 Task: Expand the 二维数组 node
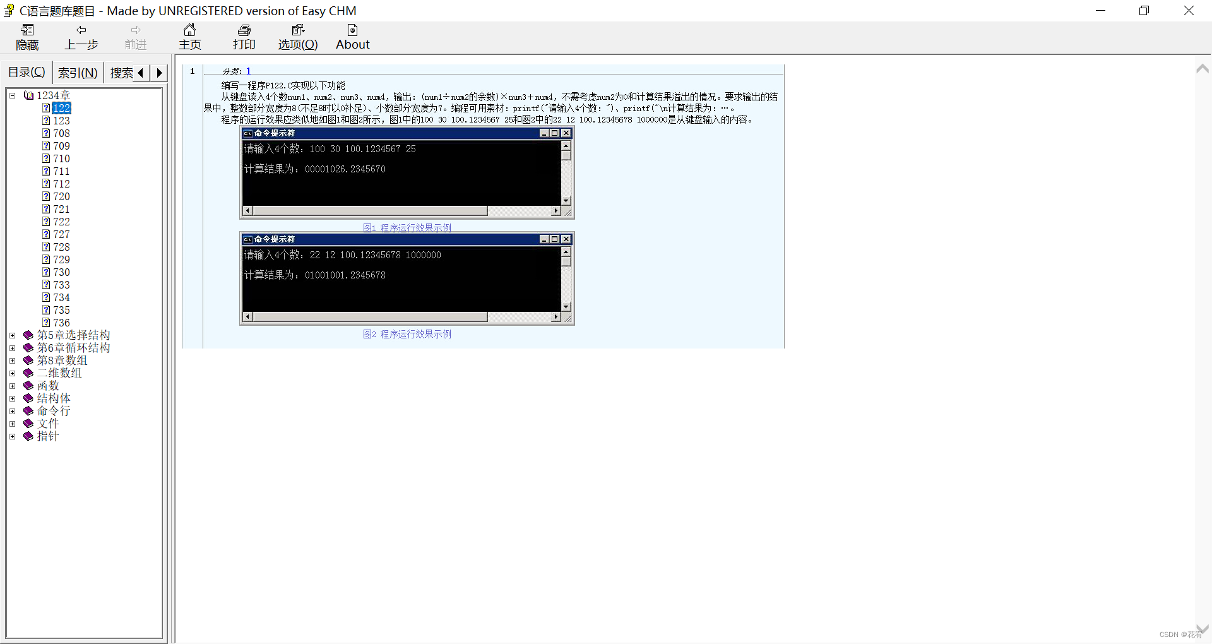(12, 373)
